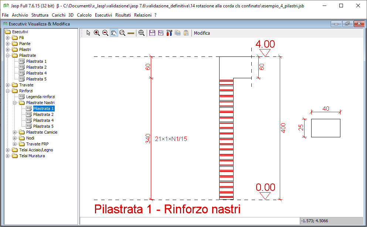Viewport: 367px width, 227px height.
Task: Select the arrow pointer tool
Action: point(88,33)
